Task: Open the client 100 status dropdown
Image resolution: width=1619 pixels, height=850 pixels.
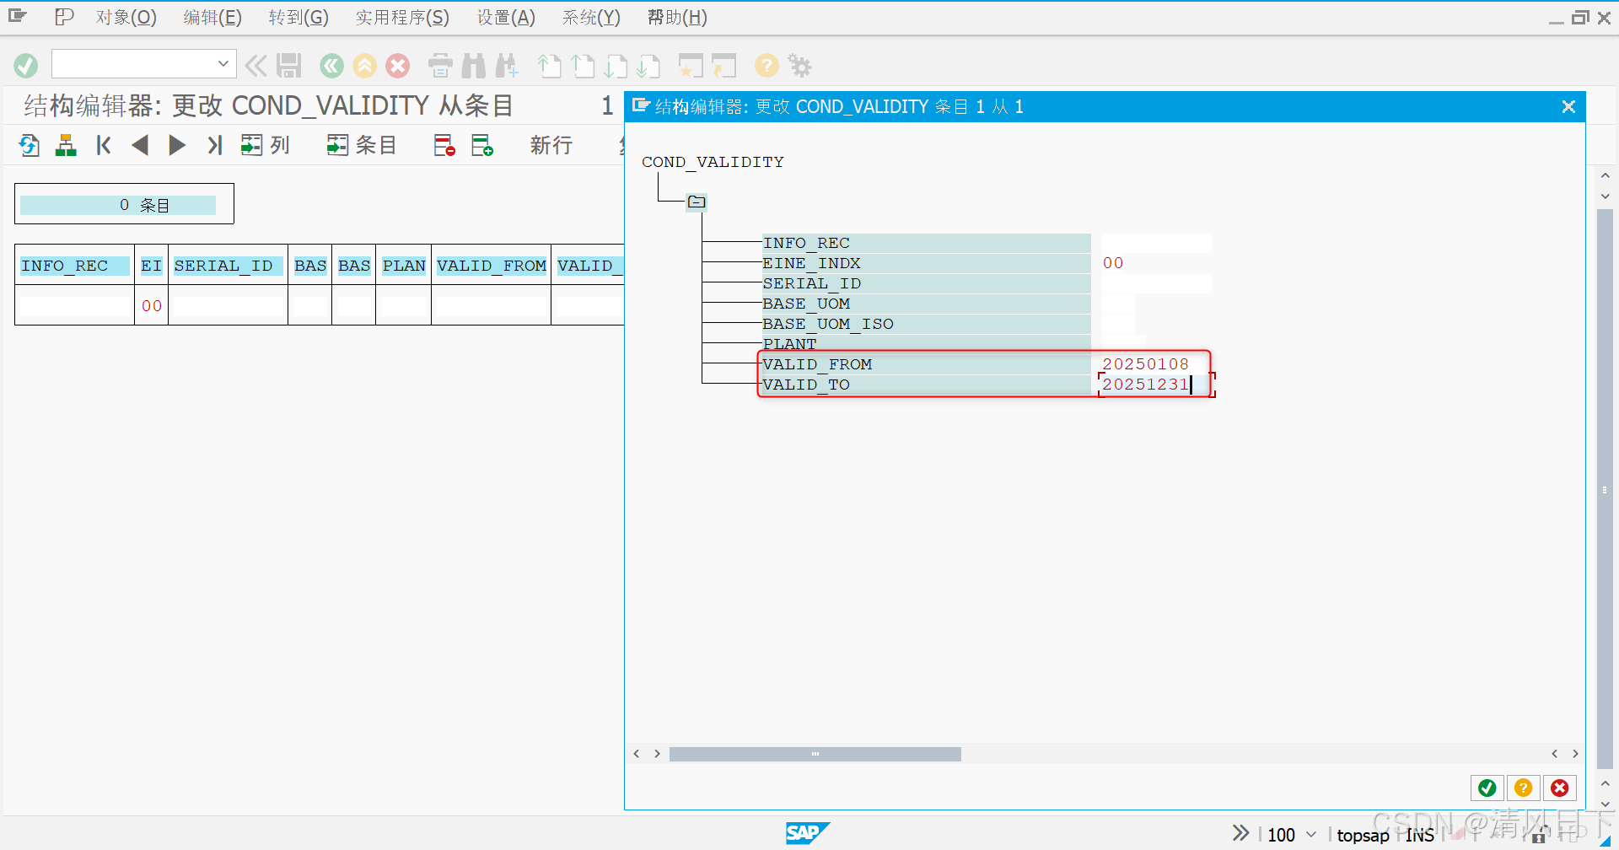Action: pos(1311,834)
